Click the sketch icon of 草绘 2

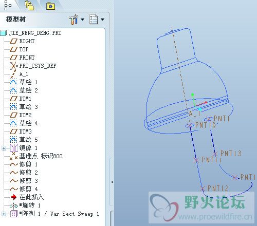click(13, 90)
